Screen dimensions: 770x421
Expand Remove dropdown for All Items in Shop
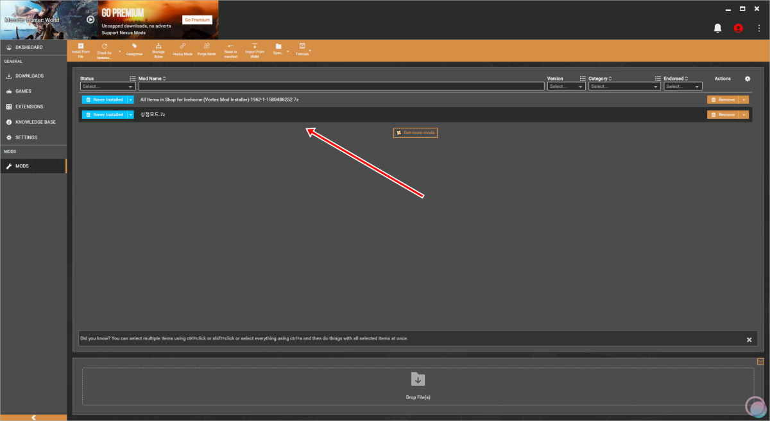pyautogui.click(x=744, y=99)
